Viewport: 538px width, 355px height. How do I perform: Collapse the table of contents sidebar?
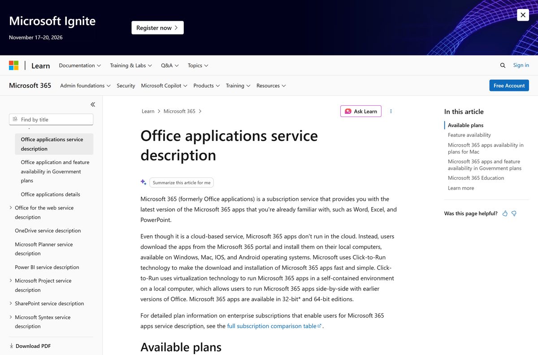coord(93,104)
